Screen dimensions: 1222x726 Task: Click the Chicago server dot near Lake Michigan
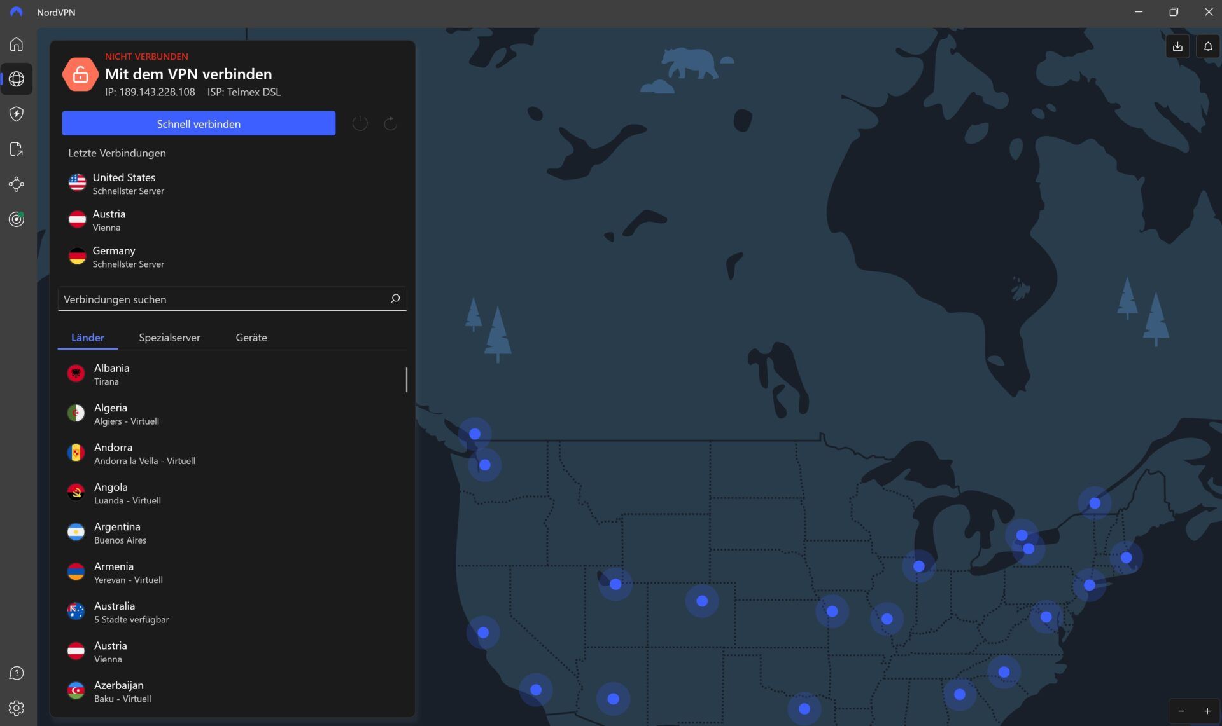(x=918, y=566)
